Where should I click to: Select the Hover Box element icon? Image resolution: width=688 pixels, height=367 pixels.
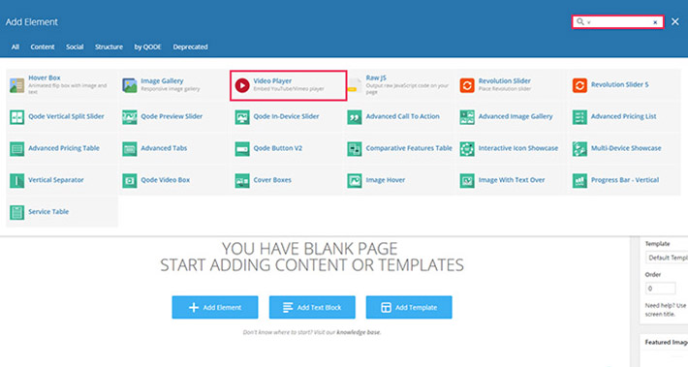coord(17,85)
